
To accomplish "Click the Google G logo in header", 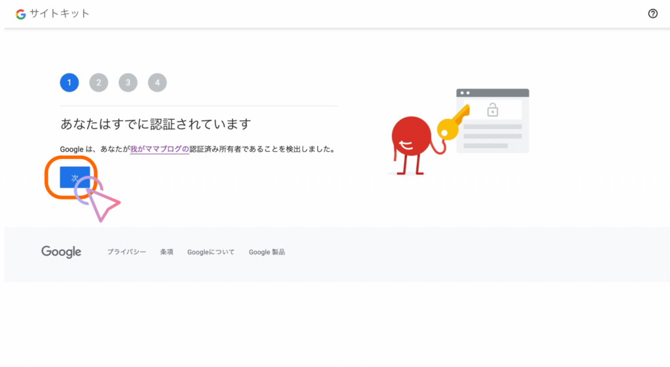I will [20, 14].
